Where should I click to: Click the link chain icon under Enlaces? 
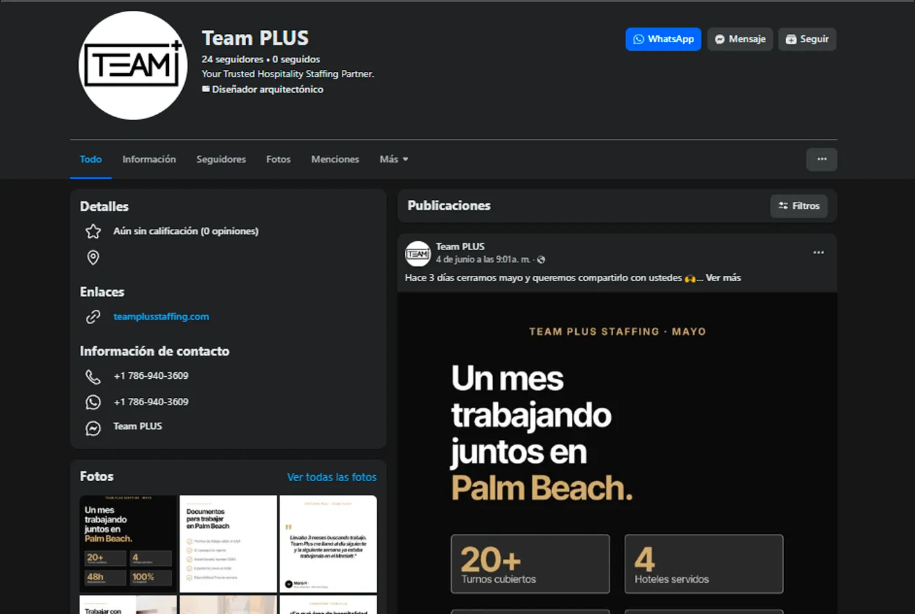tap(93, 316)
